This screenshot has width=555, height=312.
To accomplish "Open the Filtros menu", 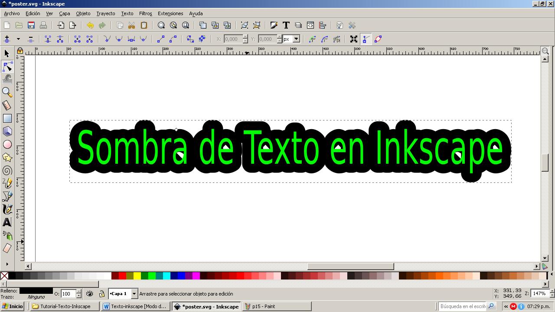I will click(x=146, y=13).
